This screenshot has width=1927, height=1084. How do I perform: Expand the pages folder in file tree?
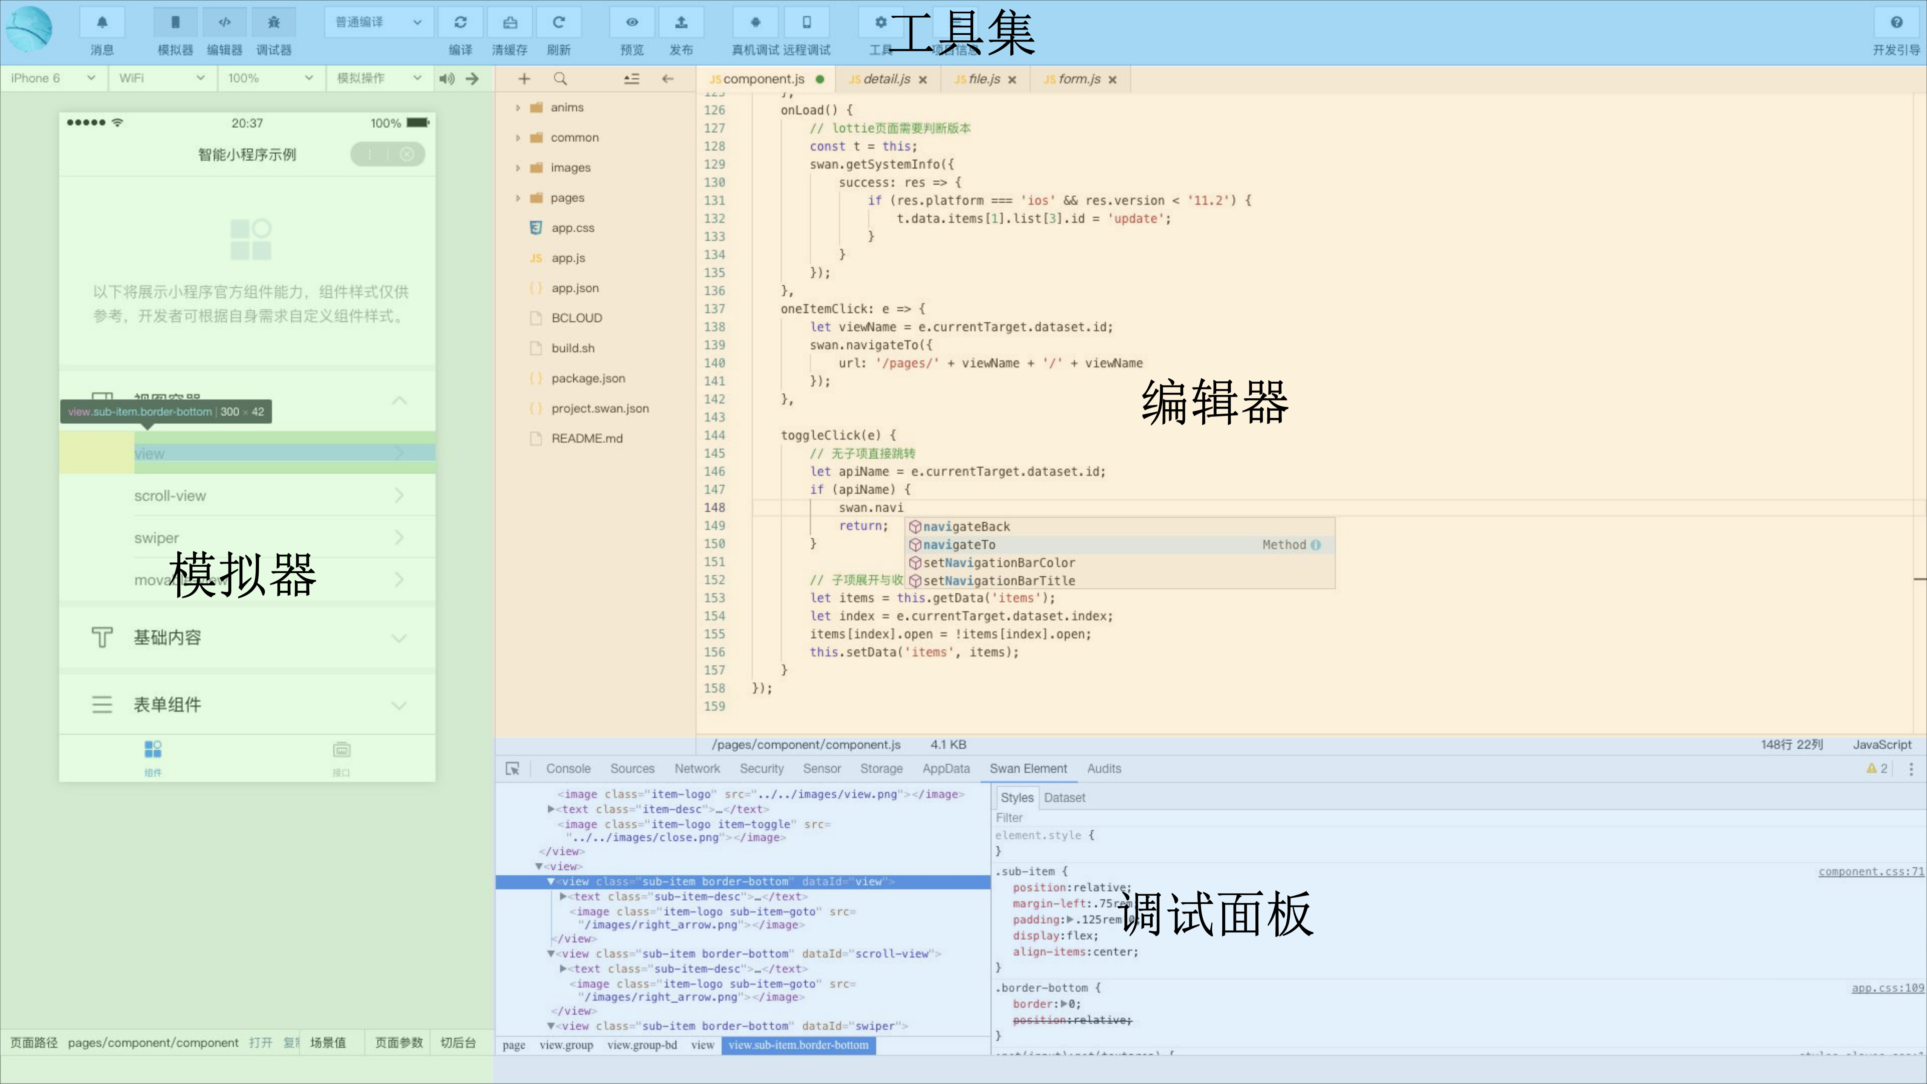pyautogui.click(x=518, y=198)
